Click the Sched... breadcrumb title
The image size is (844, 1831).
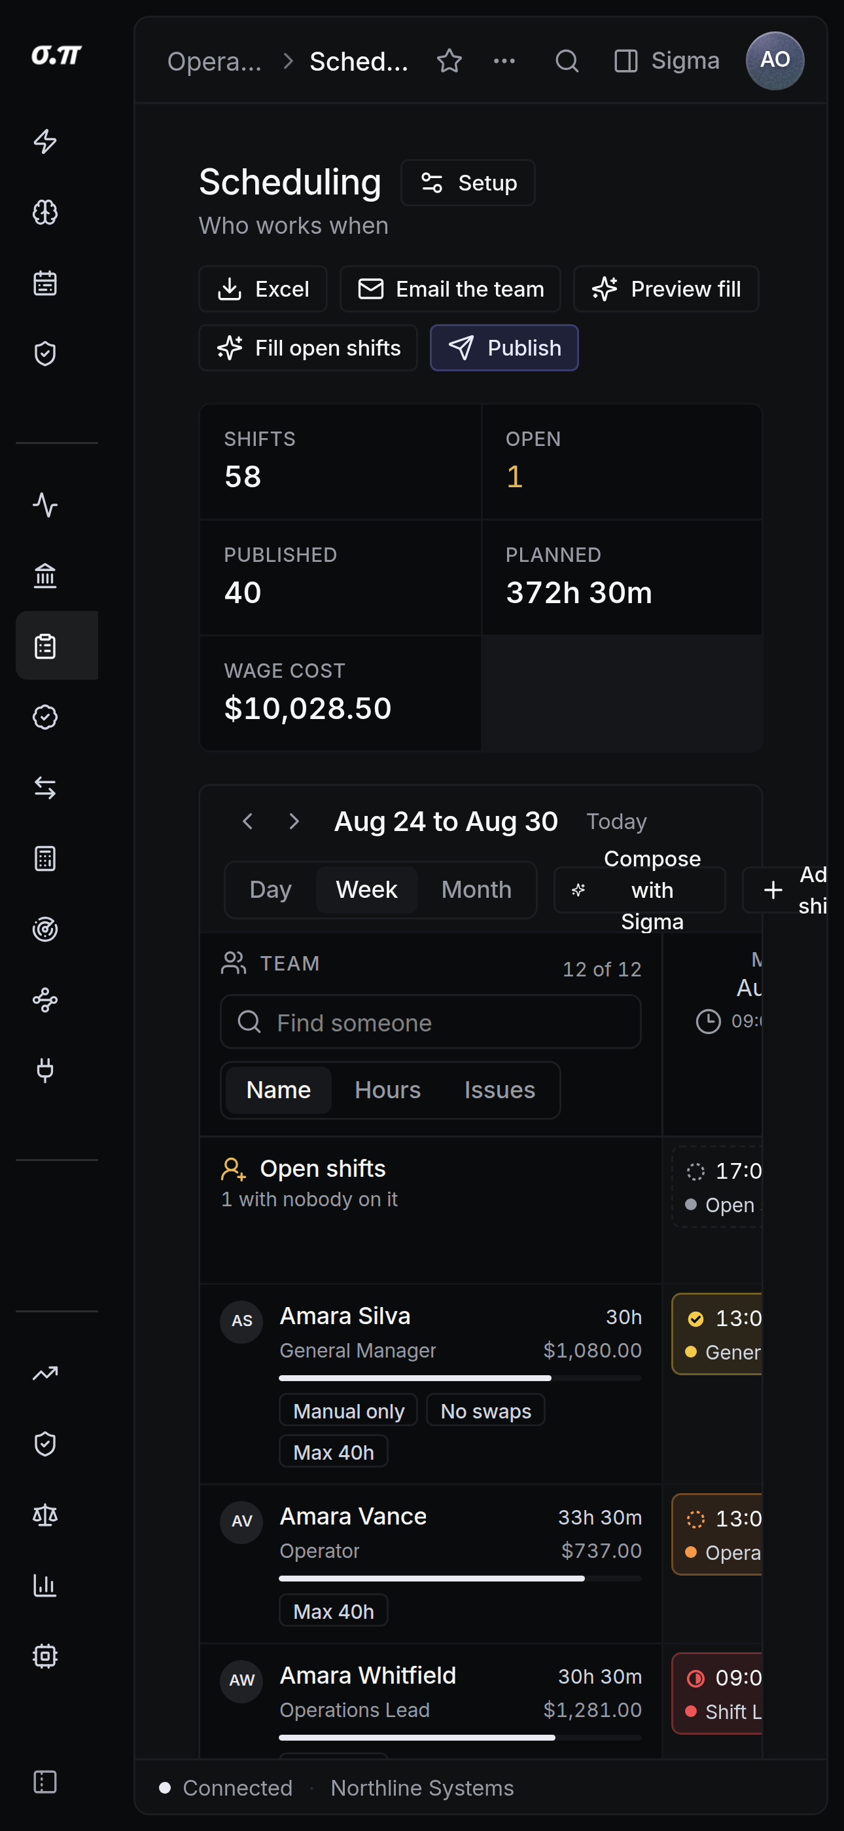359,62
